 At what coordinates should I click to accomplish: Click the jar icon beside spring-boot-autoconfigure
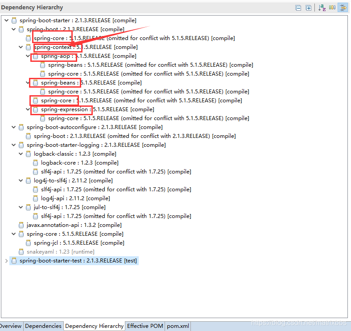pyautogui.click(x=21, y=127)
